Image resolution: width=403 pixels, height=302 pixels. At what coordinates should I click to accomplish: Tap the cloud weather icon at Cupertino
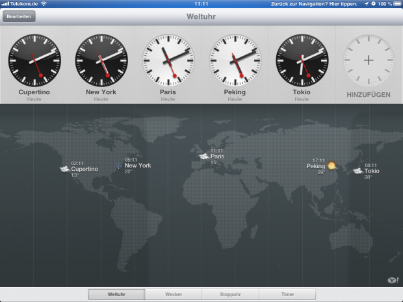pos(64,169)
